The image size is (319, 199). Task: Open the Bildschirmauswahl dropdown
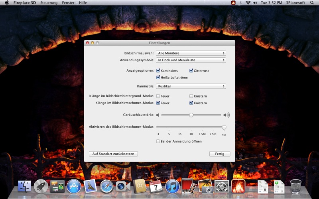pos(191,53)
